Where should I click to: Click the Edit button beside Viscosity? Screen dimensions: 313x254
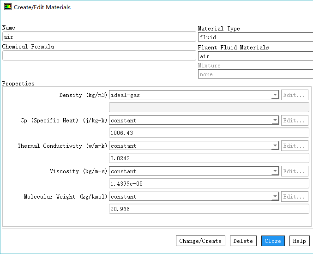click(x=295, y=171)
